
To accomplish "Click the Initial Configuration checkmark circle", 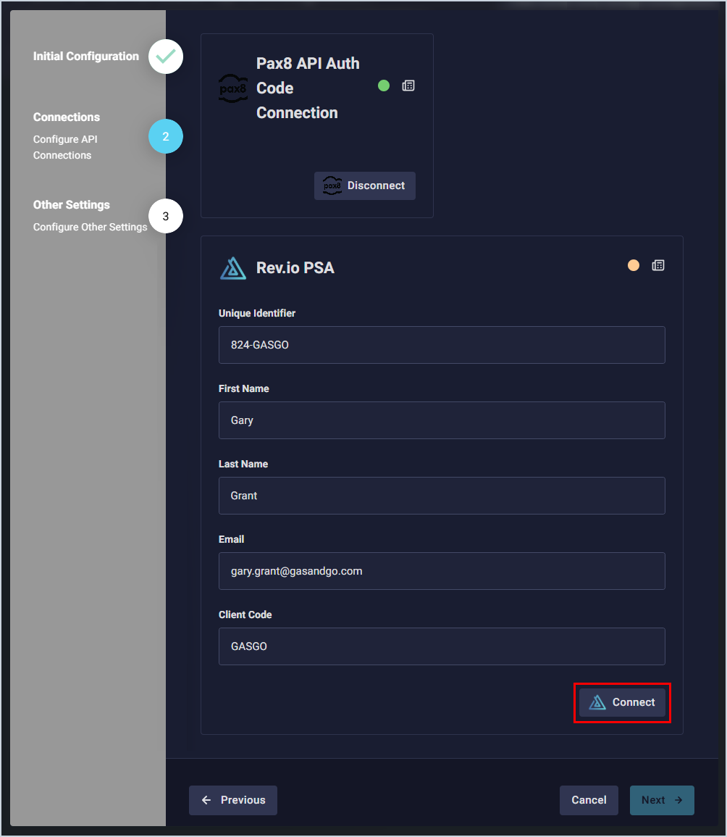I will [x=166, y=57].
